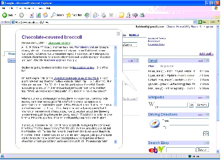
Task: Open the address bar dropdown arrow
Action: click(195, 22)
